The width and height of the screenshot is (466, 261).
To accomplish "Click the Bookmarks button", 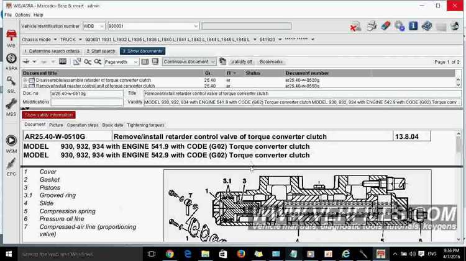I will tap(271, 62).
